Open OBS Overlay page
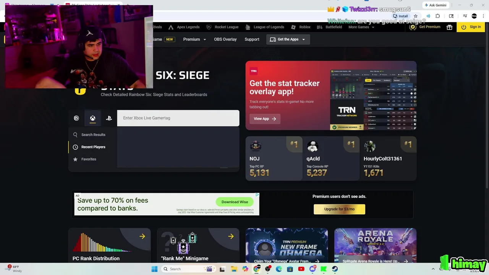The image size is (489, 275). click(x=225, y=39)
